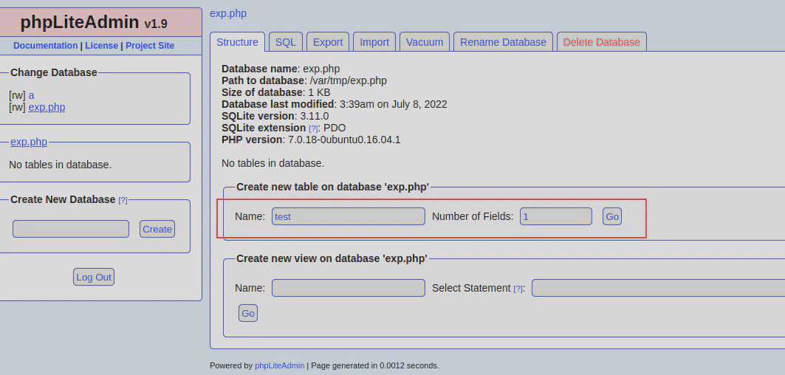Select the Vacuum tab
The height and width of the screenshot is (375, 785).
pos(425,42)
